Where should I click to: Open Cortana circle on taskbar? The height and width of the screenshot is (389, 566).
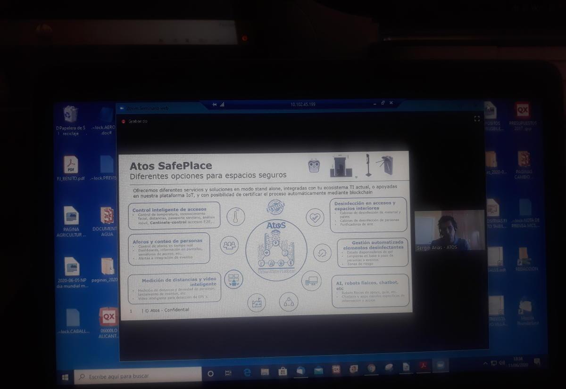[x=210, y=373]
